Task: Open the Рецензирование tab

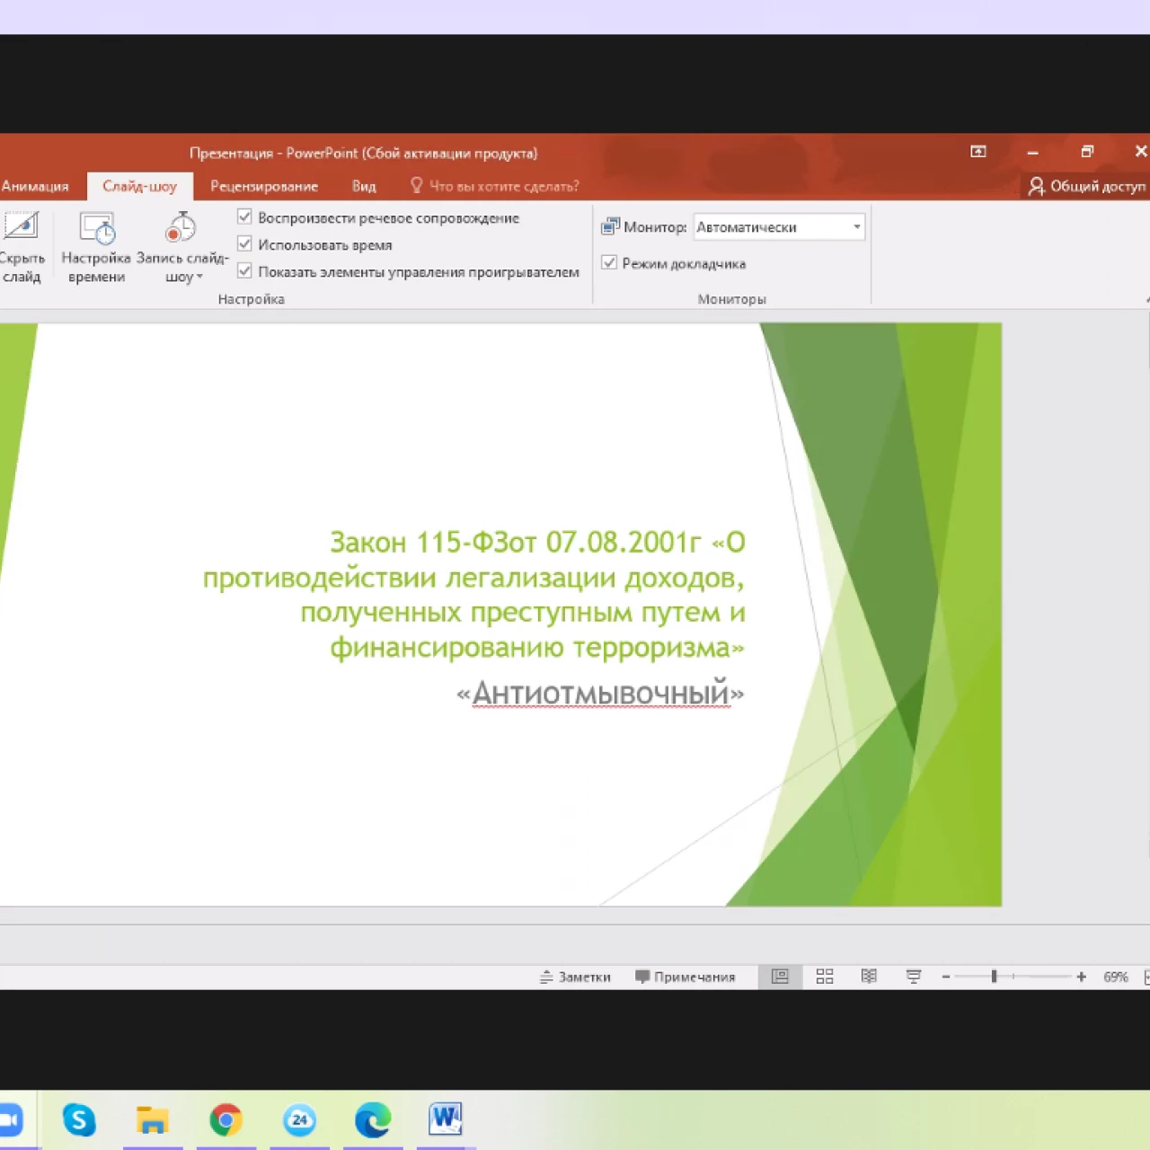Action: coord(264,186)
